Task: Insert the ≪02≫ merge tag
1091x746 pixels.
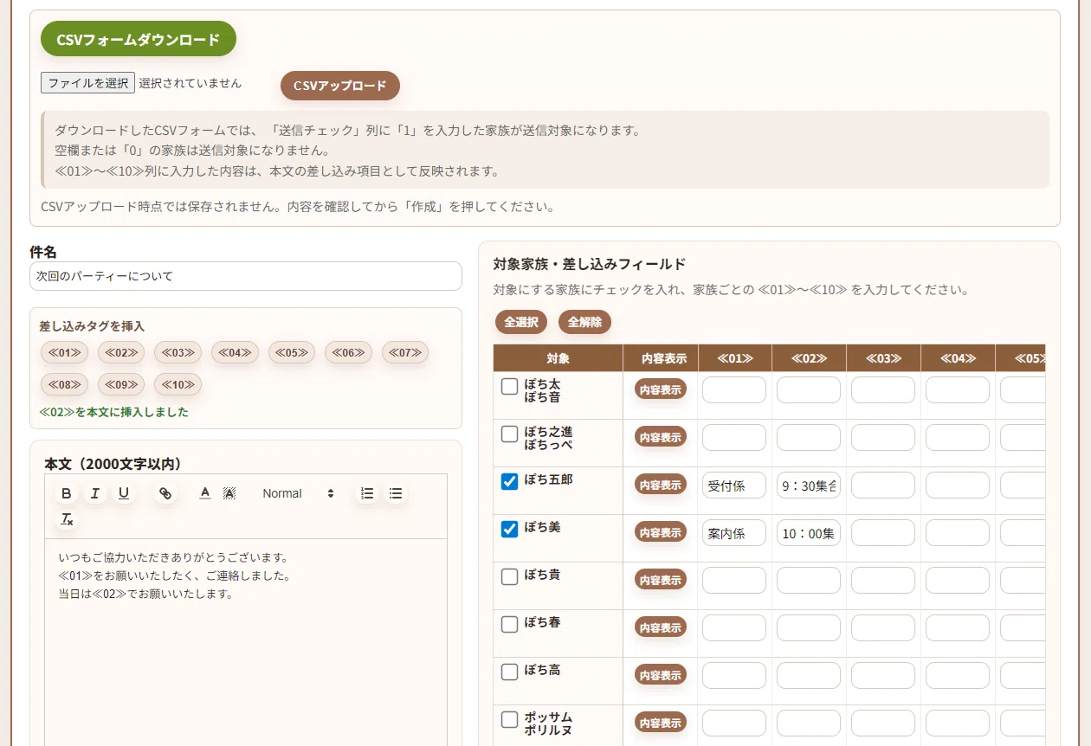Action: 121,352
